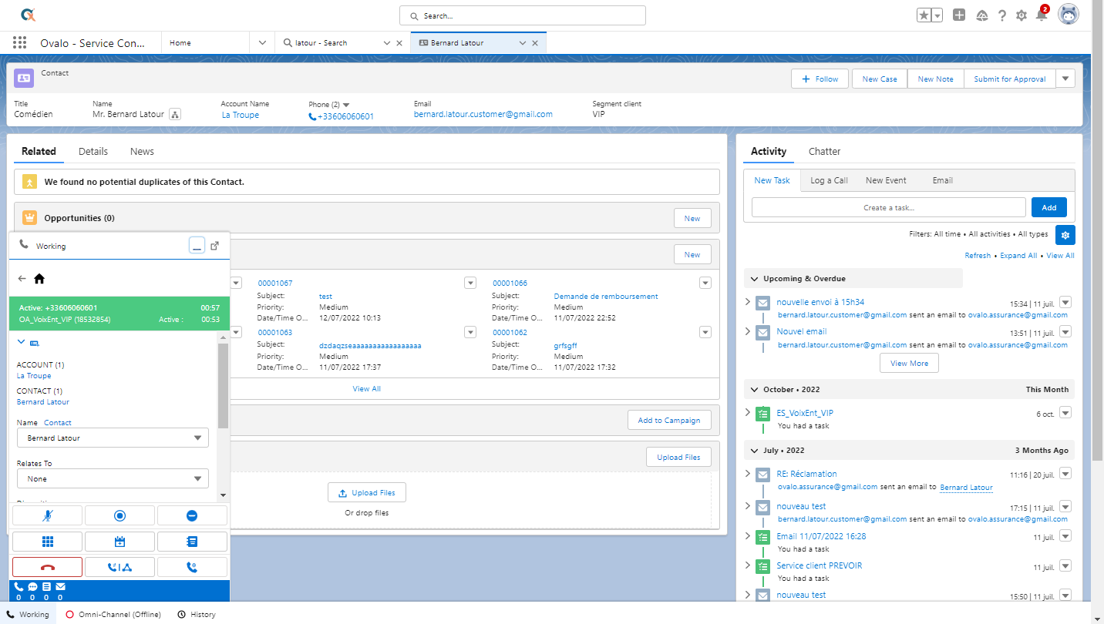Expand more actions next to Submit for Approval
Image resolution: width=1104 pixels, height=624 pixels.
[1065, 79]
